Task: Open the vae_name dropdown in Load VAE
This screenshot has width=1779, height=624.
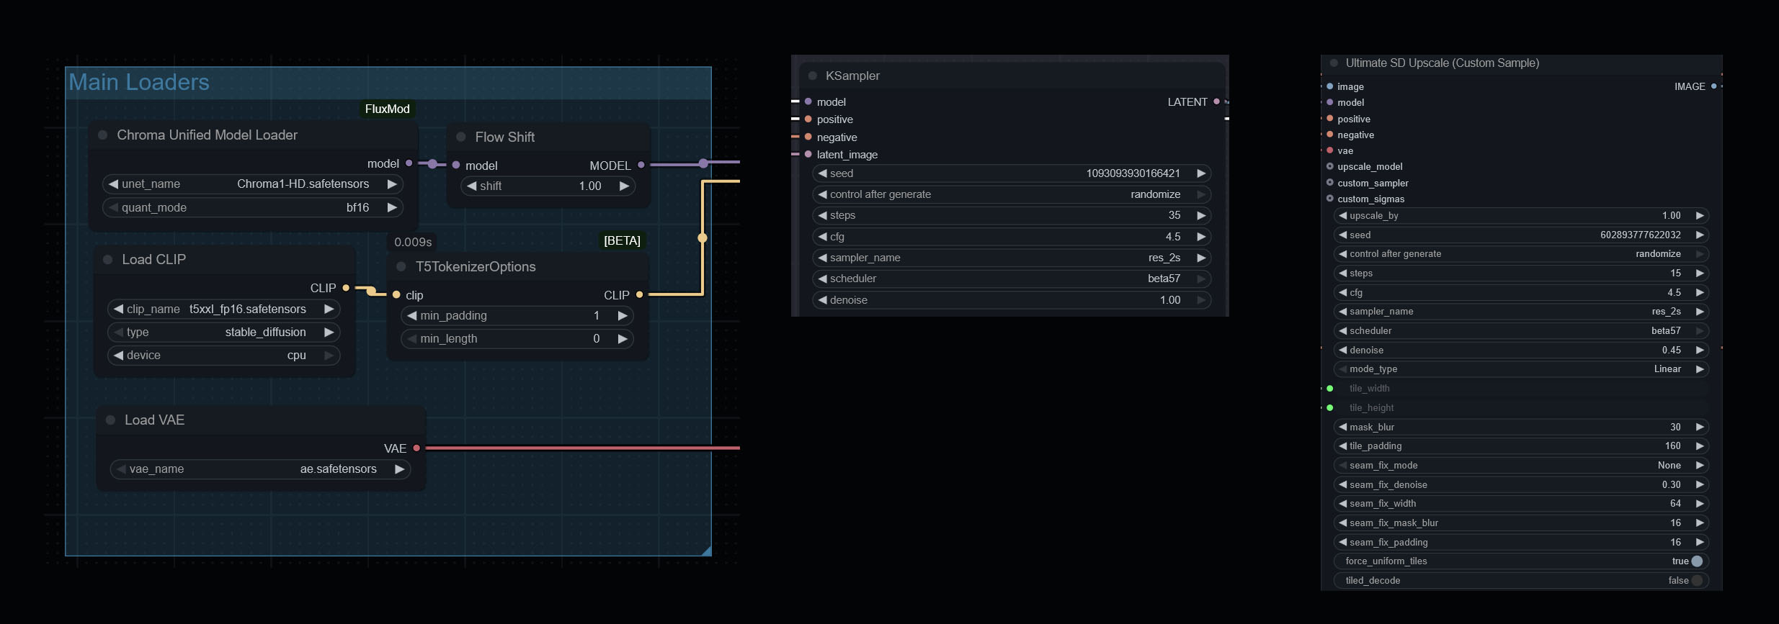Action: coord(261,469)
